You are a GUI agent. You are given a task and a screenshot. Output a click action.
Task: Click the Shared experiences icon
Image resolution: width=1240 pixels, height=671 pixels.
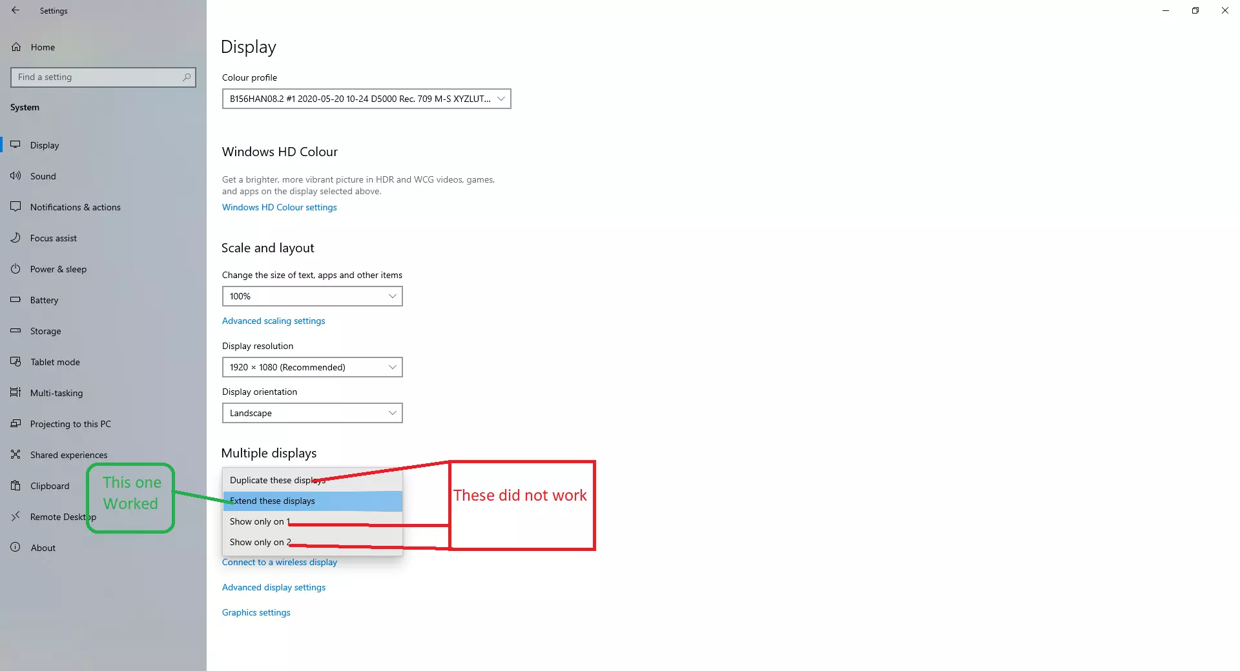(15, 455)
